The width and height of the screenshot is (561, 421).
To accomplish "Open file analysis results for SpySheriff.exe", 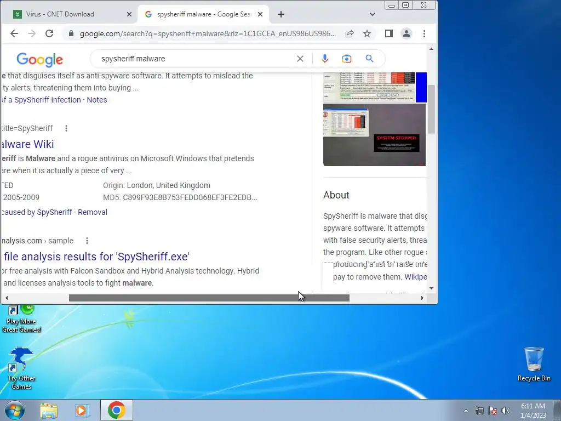I will [x=95, y=257].
